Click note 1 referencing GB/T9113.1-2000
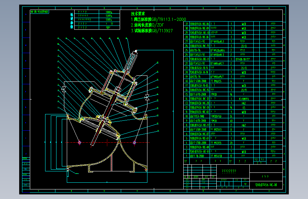 [158, 19]
